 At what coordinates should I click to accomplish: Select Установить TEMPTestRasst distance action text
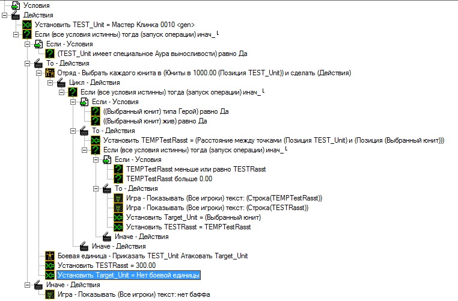273,140
